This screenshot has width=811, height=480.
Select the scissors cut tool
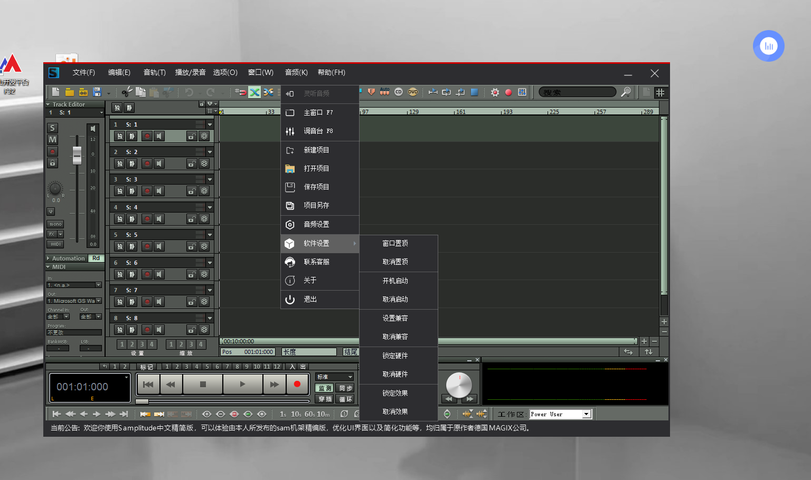pos(127,92)
